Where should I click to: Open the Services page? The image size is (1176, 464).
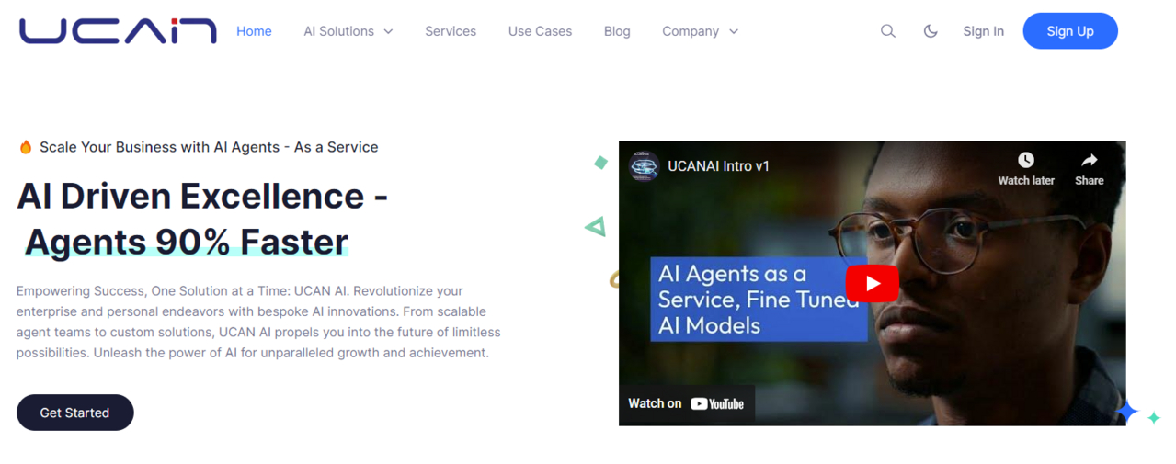(451, 31)
